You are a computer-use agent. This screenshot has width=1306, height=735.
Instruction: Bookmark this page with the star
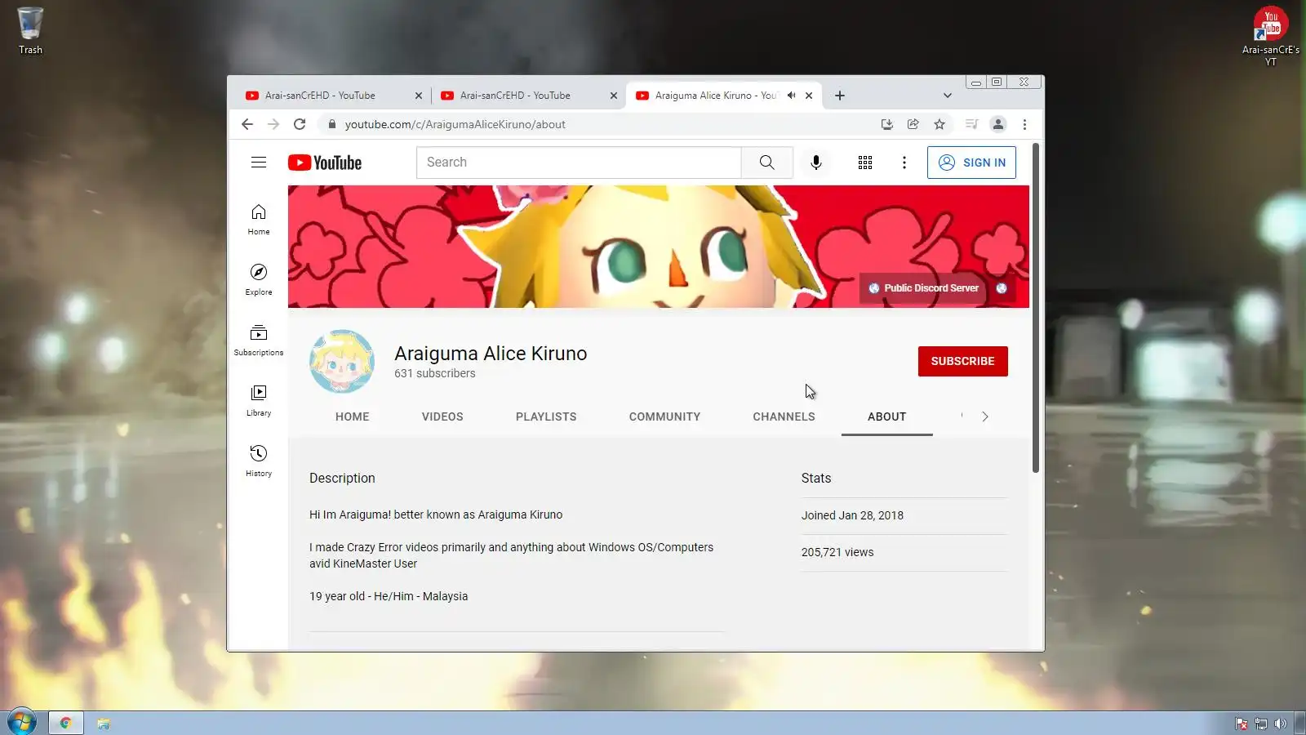[x=940, y=124]
